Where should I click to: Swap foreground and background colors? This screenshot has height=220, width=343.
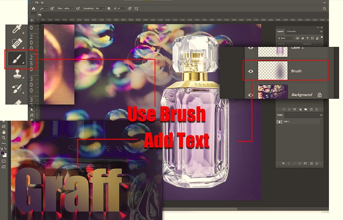pyautogui.click(x=5, y=149)
